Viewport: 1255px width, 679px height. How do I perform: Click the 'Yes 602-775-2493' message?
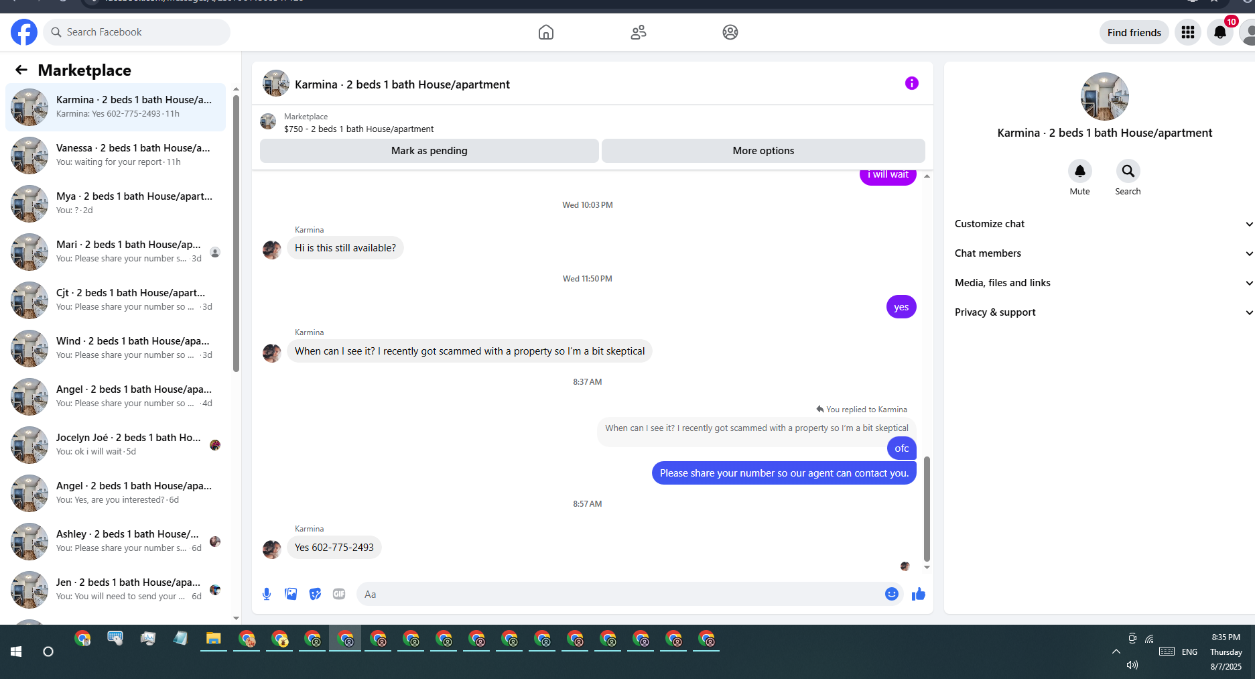pyautogui.click(x=334, y=548)
